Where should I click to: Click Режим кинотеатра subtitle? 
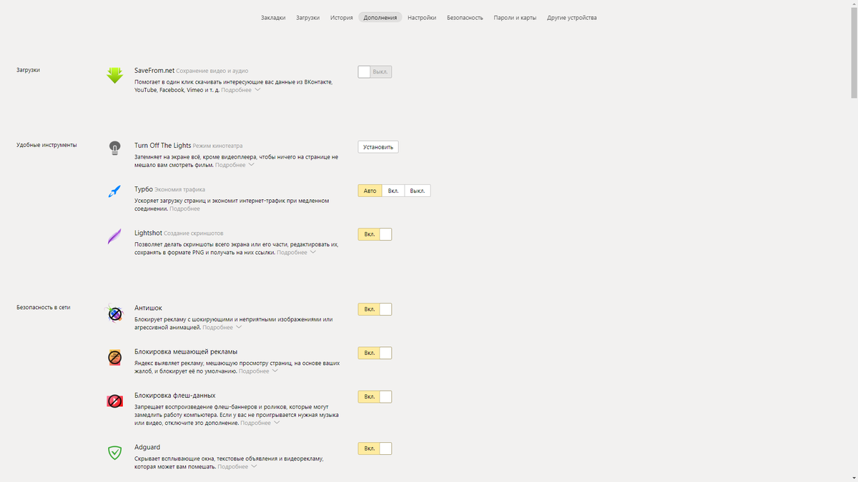(x=217, y=146)
